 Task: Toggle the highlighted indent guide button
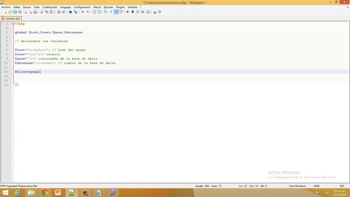point(116,12)
